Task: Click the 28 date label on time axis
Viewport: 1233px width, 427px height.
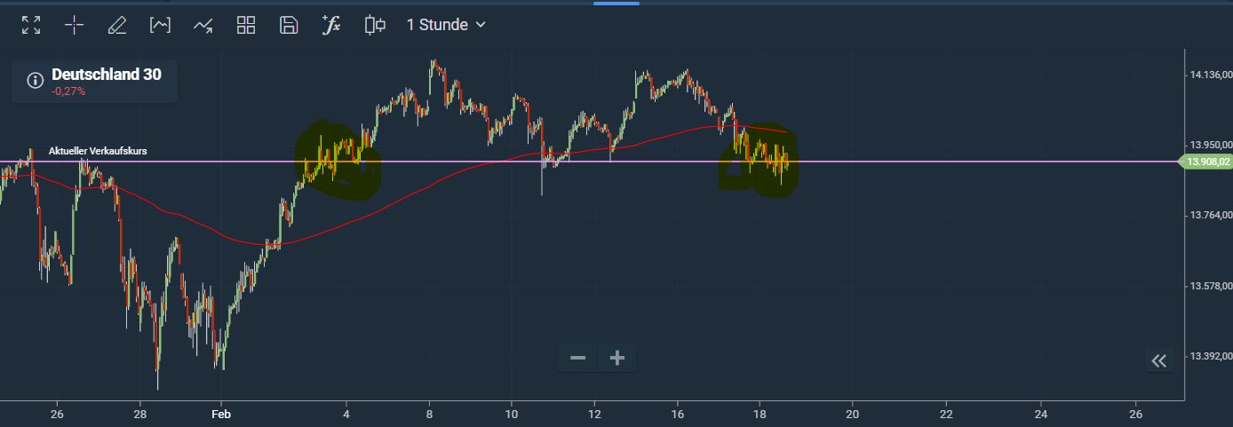Action: [x=140, y=414]
